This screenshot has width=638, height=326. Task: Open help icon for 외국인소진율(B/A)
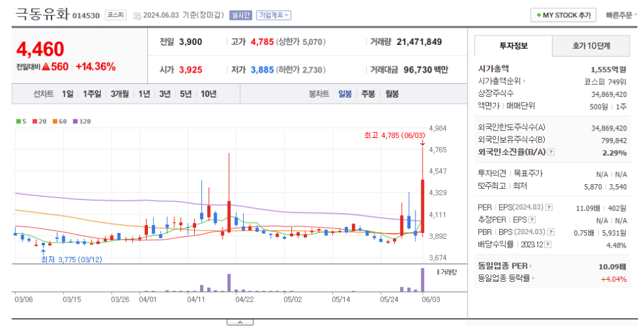pos(551,152)
